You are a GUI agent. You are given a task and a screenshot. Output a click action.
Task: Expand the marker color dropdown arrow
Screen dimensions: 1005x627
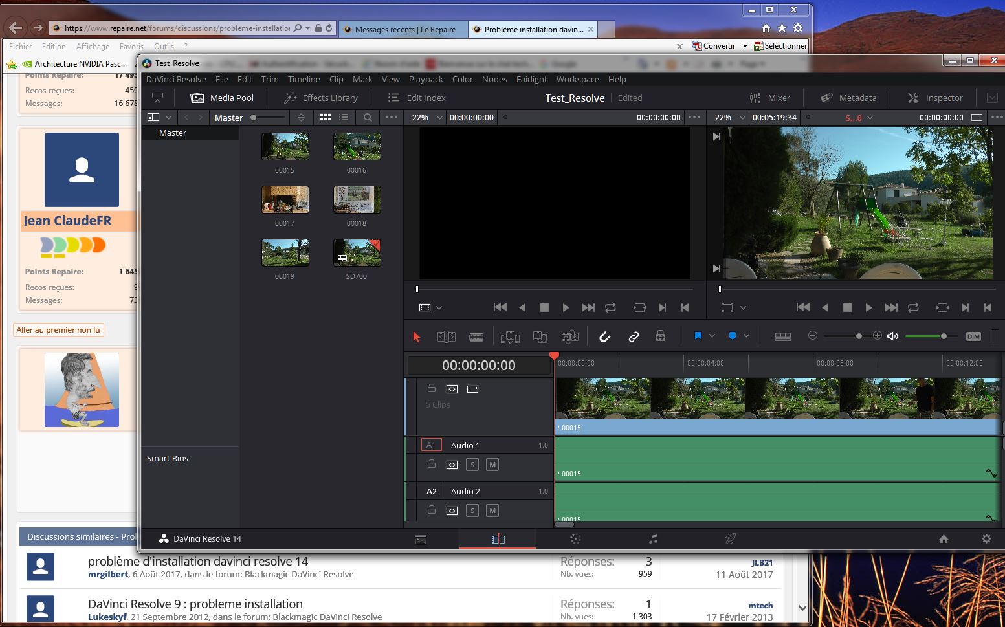[746, 336]
